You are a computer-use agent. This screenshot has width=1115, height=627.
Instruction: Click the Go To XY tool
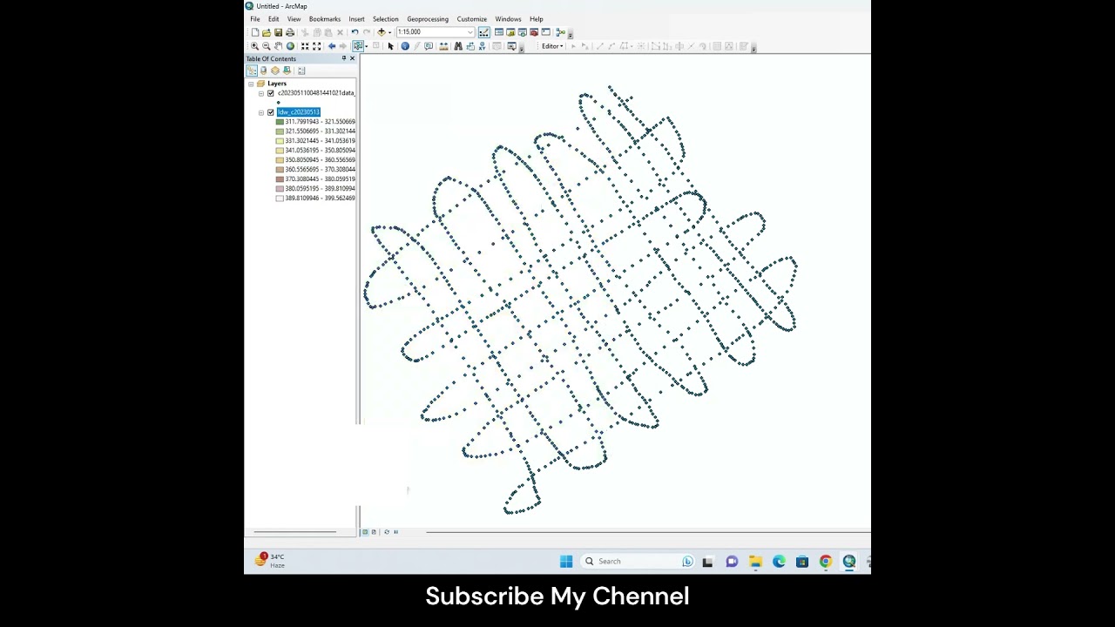(482, 46)
